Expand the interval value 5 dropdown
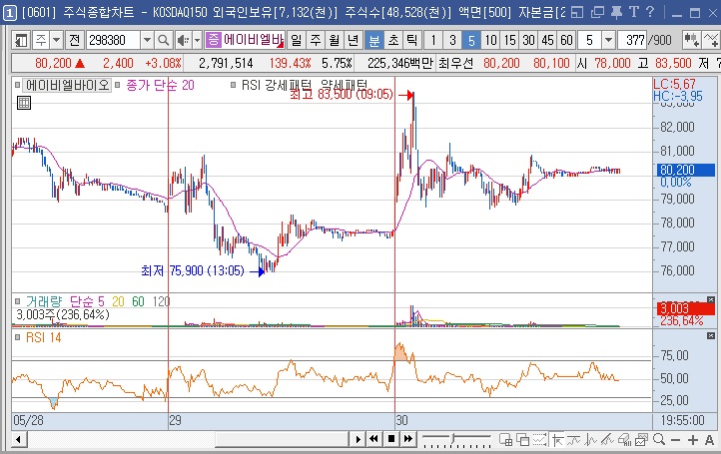Screen dimensions: 721x454 [x=608, y=41]
